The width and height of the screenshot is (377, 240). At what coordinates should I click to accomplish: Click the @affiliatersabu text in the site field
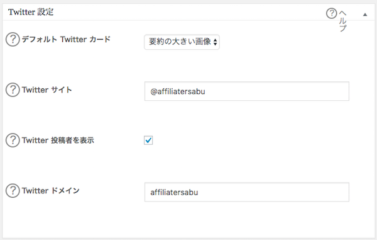(x=178, y=91)
